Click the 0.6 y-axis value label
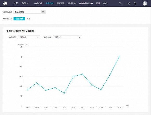Image resolution: width=151 pixels, height=115 pixels. tap(21, 76)
